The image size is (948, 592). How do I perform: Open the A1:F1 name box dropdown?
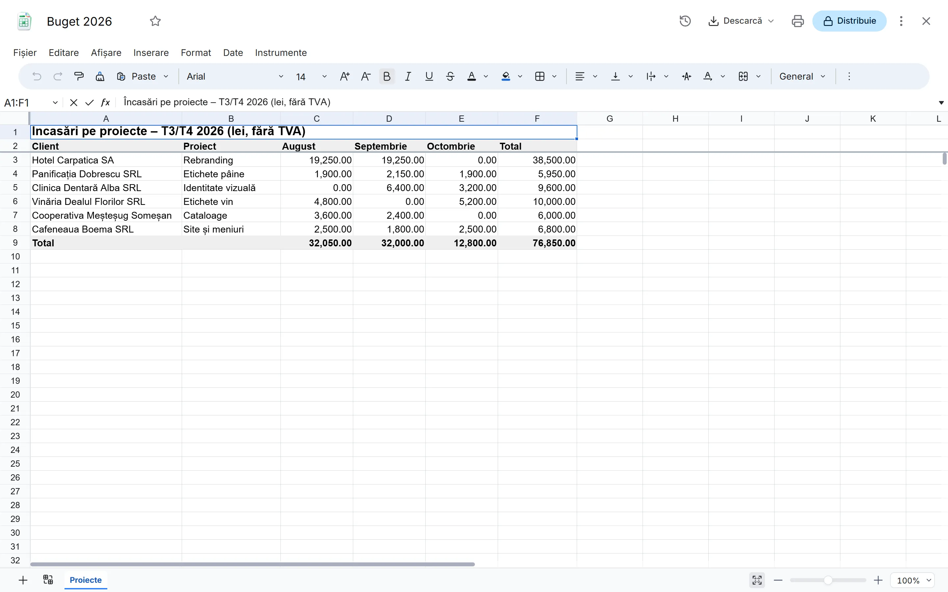(55, 103)
